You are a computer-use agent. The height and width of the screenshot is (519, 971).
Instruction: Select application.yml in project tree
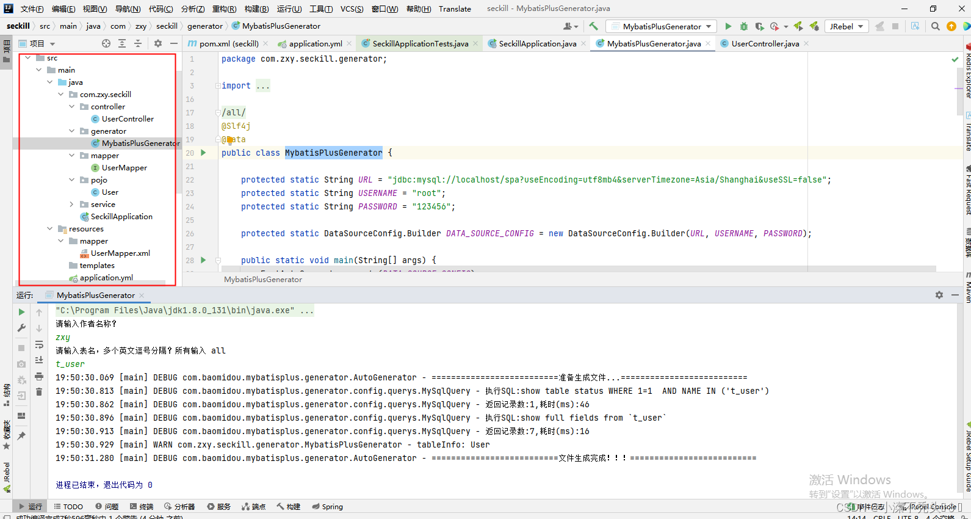point(106,278)
